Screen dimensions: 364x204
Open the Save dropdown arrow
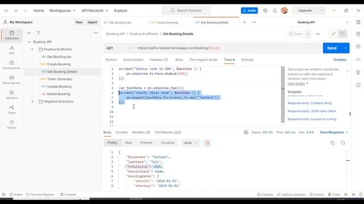pyautogui.click(x=308, y=34)
